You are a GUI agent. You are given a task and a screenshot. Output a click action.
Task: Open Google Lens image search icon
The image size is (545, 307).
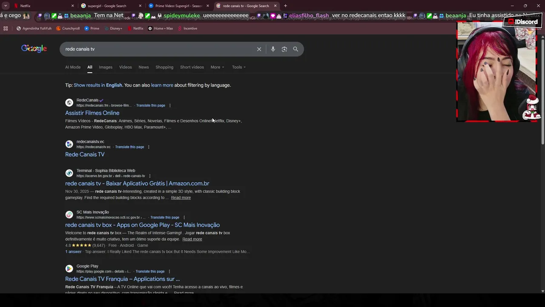(x=284, y=49)
